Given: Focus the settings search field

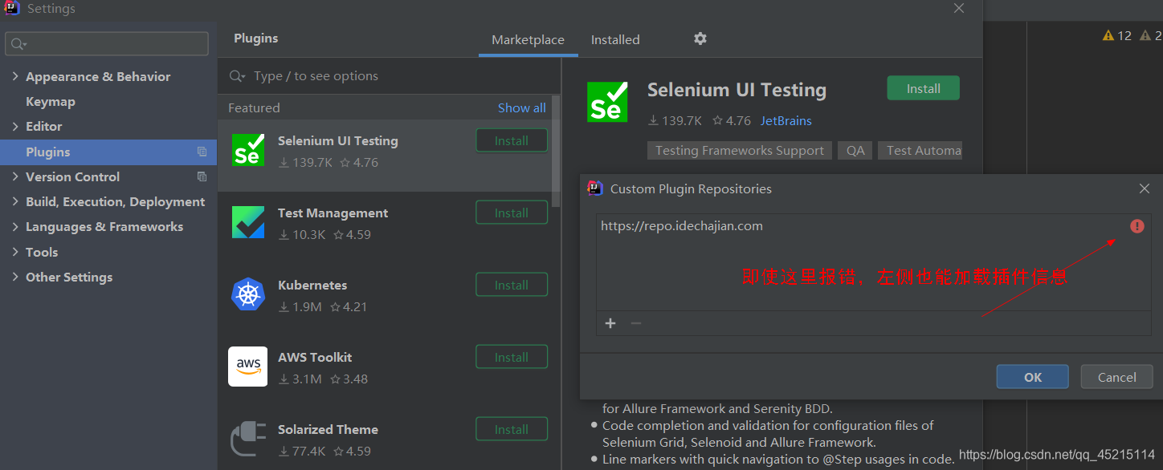Looking at the screenshot, I should [x=107, y=43].
